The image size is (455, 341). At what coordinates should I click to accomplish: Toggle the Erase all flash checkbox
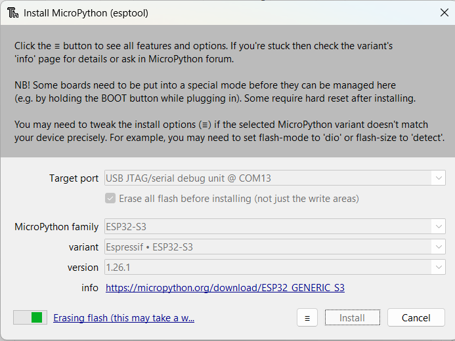(x=110, y=199)
